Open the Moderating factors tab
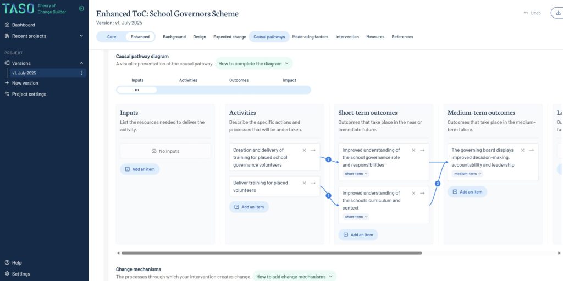563x281 pixels. (x=310, y=37)
